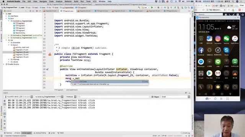Open the Analyze menu

click(x=59, y=2)
